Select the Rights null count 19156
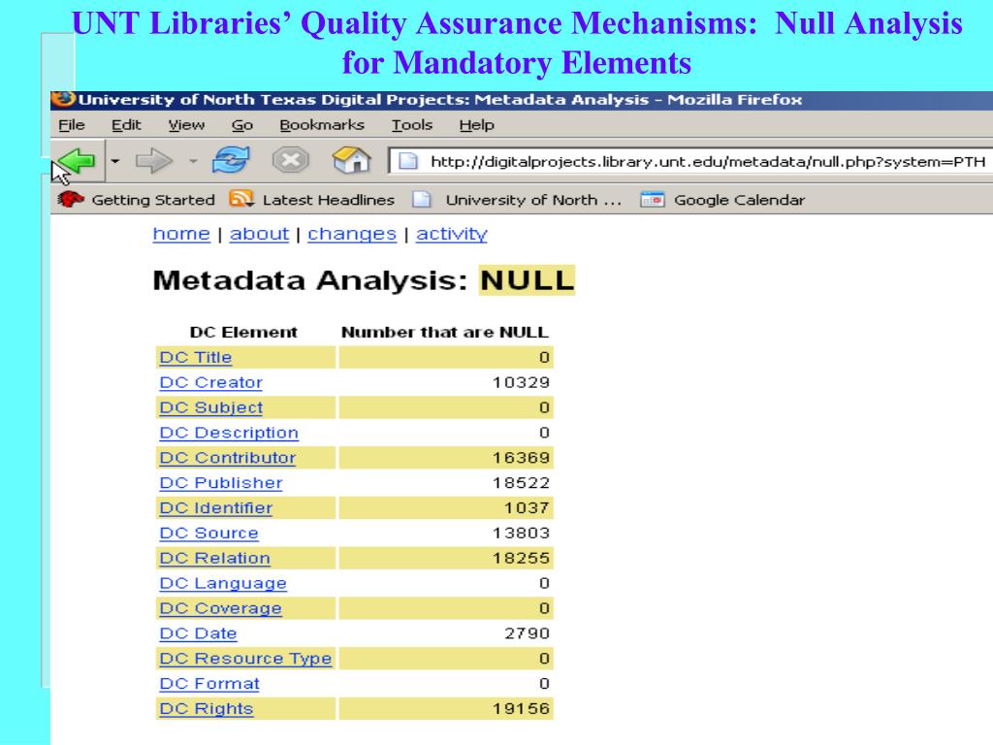This screenshot has height=745, width=993. point(521,709)
